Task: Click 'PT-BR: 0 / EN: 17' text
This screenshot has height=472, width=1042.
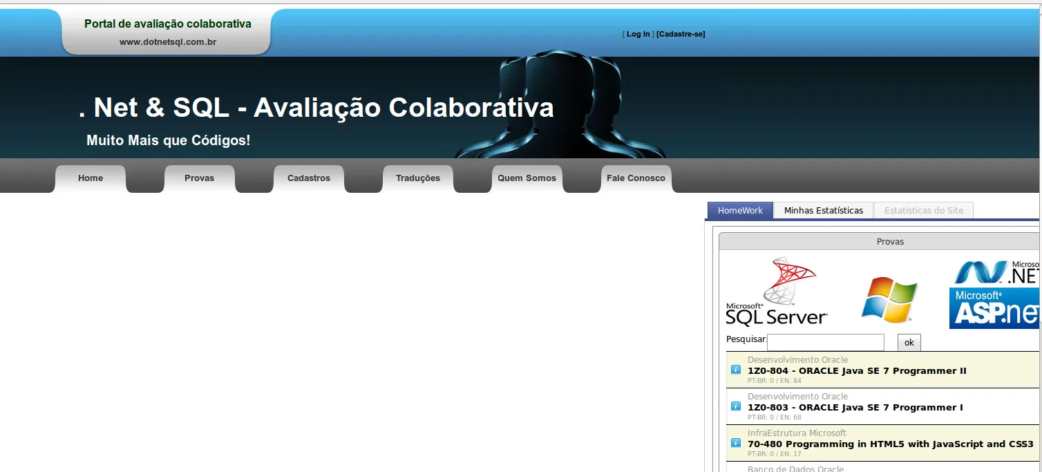Action: coord(775,454)
